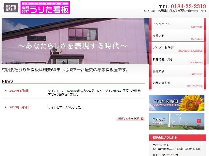209x156 pixels.
Task: Click the pink building hero image
Action: [x=75, y=41]
